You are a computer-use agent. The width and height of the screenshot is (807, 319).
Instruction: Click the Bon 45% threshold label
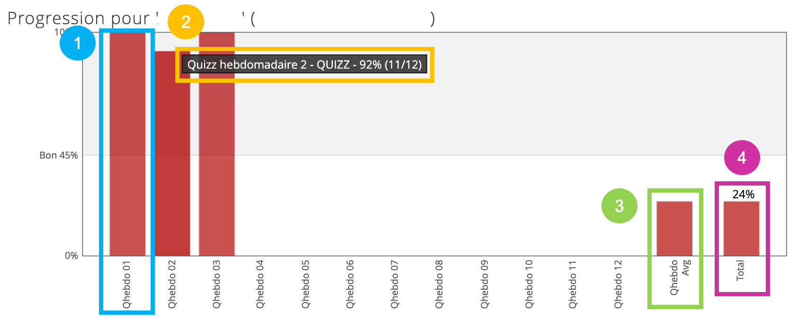tap(59, 155)
